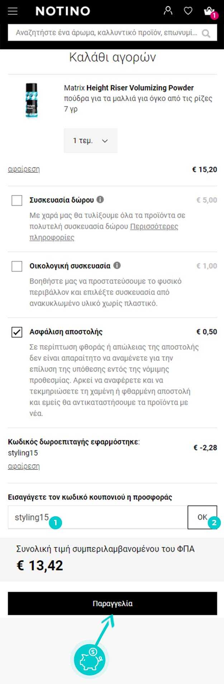Open the user account icon
Viewport: 224px width, 684px height.
(x=168, y=10)
